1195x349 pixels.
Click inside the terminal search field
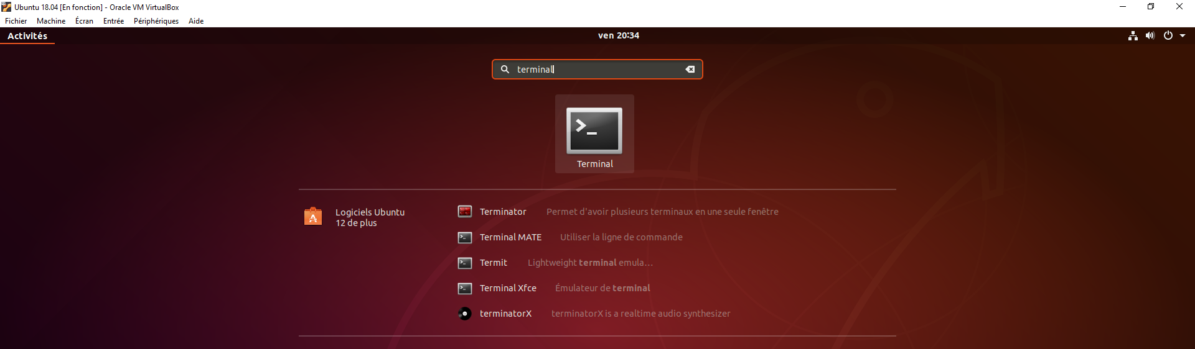click(x=597, y=70)
